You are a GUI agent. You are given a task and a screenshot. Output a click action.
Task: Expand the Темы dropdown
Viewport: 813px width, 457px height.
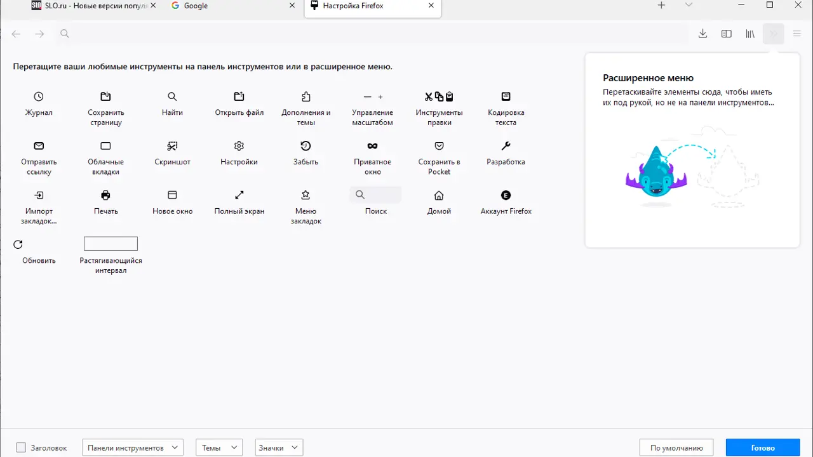click(218, 447)
